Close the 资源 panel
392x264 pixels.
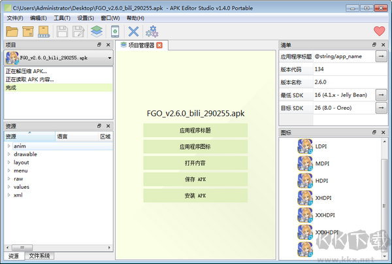click(108, 125)
